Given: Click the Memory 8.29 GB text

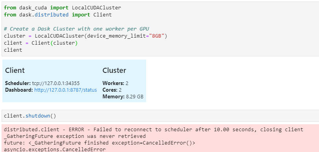Looking at the screenshot, I should coord(123,97).
